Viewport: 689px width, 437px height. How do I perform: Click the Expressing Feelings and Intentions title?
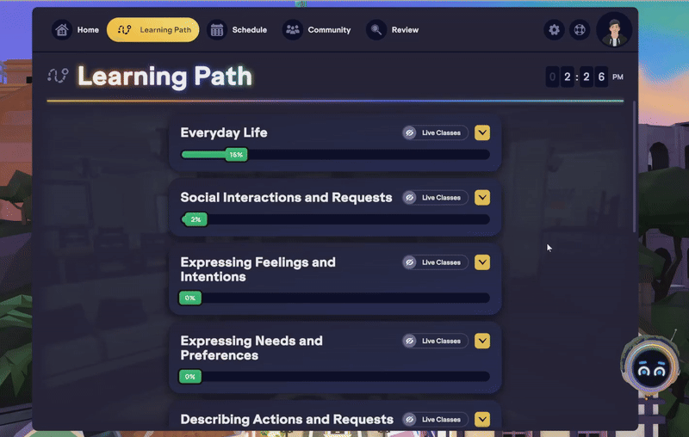pyautogui.click(x=258, y=269)
